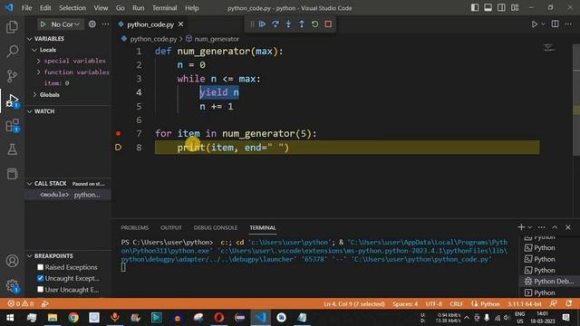Viewport: 580px width, 326px height.
Task: Toggle primary sidebar layout icon
Action: [475, 8]
